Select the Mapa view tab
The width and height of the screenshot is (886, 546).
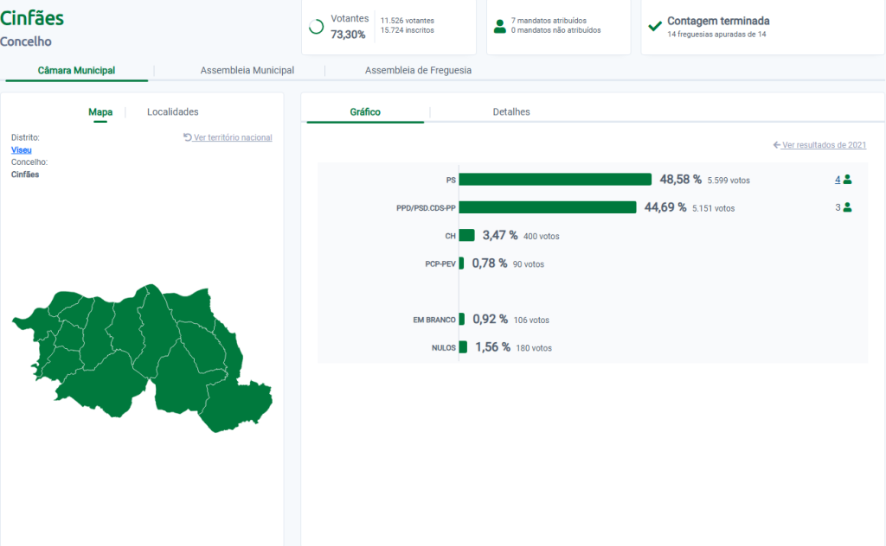100,112
